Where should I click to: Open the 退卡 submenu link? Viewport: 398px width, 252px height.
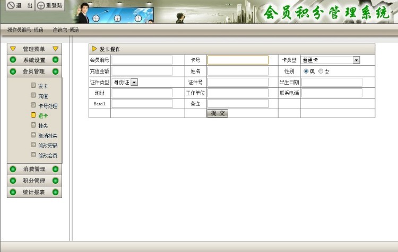43,116
